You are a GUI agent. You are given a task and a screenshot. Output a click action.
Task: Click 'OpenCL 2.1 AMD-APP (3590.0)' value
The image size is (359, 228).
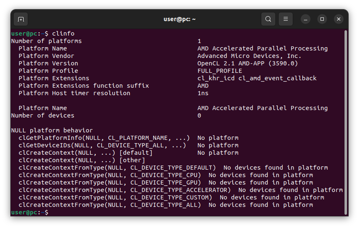click(248, 63)
